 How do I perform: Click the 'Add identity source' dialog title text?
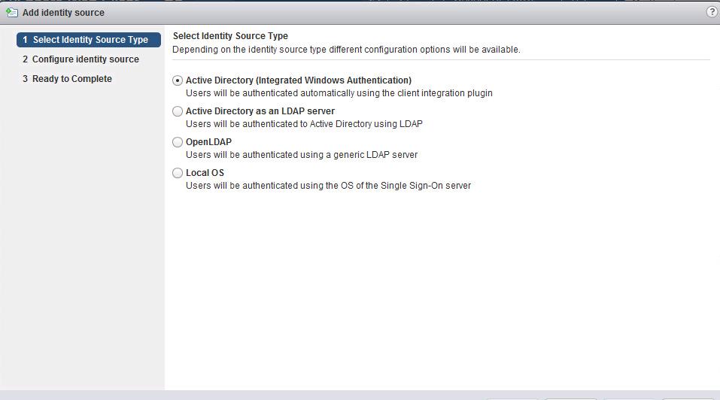click(x=63, y=13)
